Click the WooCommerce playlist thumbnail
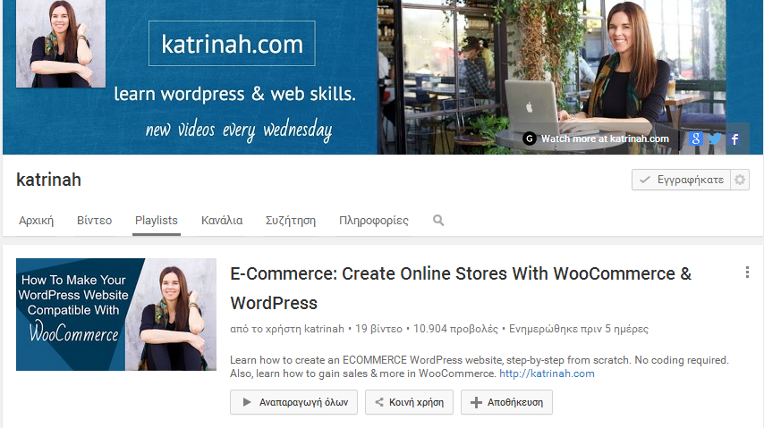 point(116,315)
